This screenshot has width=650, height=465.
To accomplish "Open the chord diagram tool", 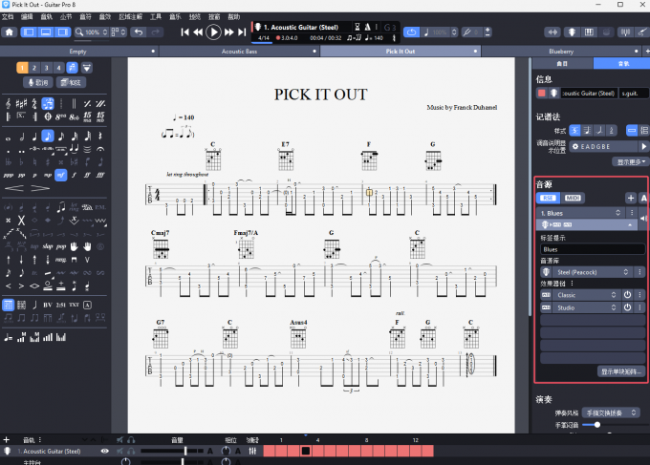I will tap(8, 306).
